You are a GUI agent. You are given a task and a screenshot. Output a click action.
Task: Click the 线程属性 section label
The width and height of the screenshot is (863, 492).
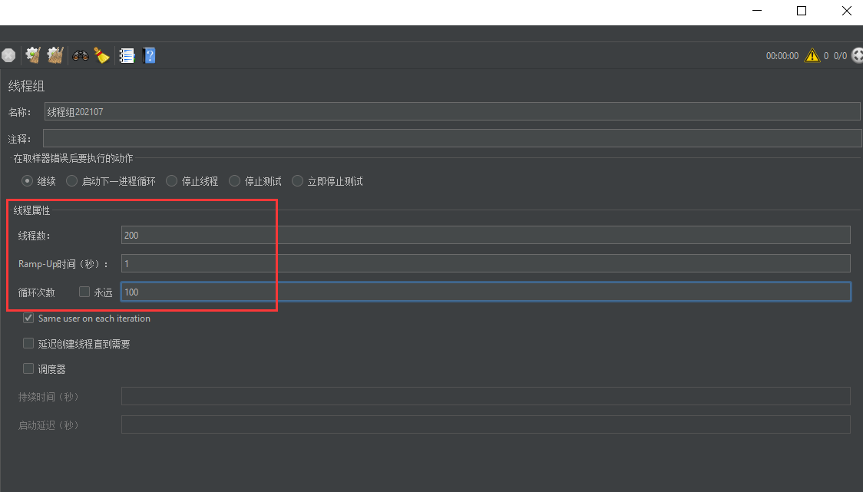tap(32, 210)
